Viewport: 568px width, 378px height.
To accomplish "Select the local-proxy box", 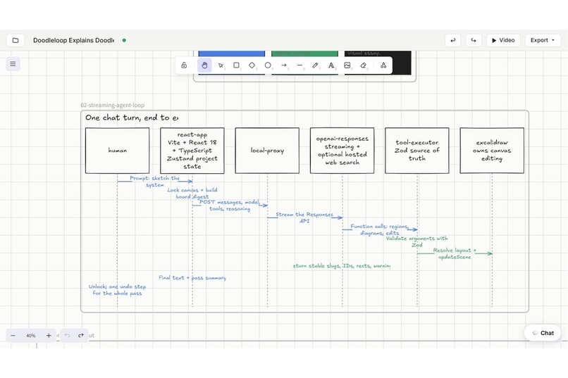I will pyautogui.click(x=267, y=150).
